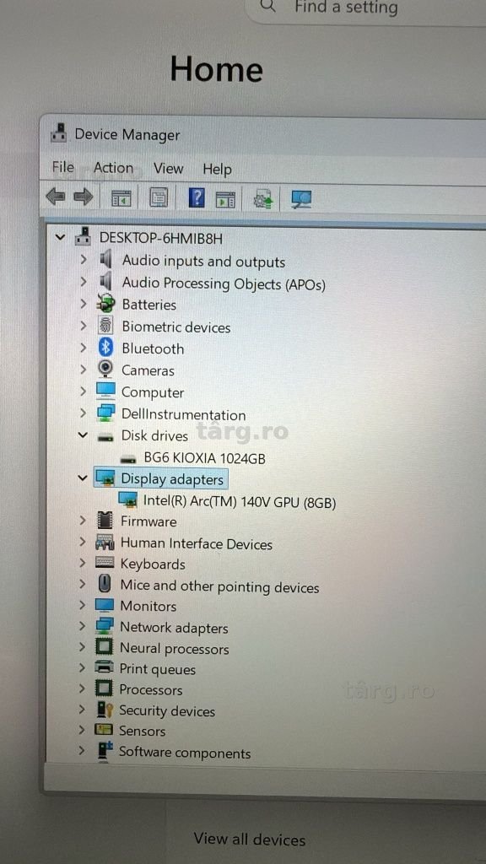Click the Find a setting search box
The height and width of the screenshot is (864, 486).
pos(364,8)
